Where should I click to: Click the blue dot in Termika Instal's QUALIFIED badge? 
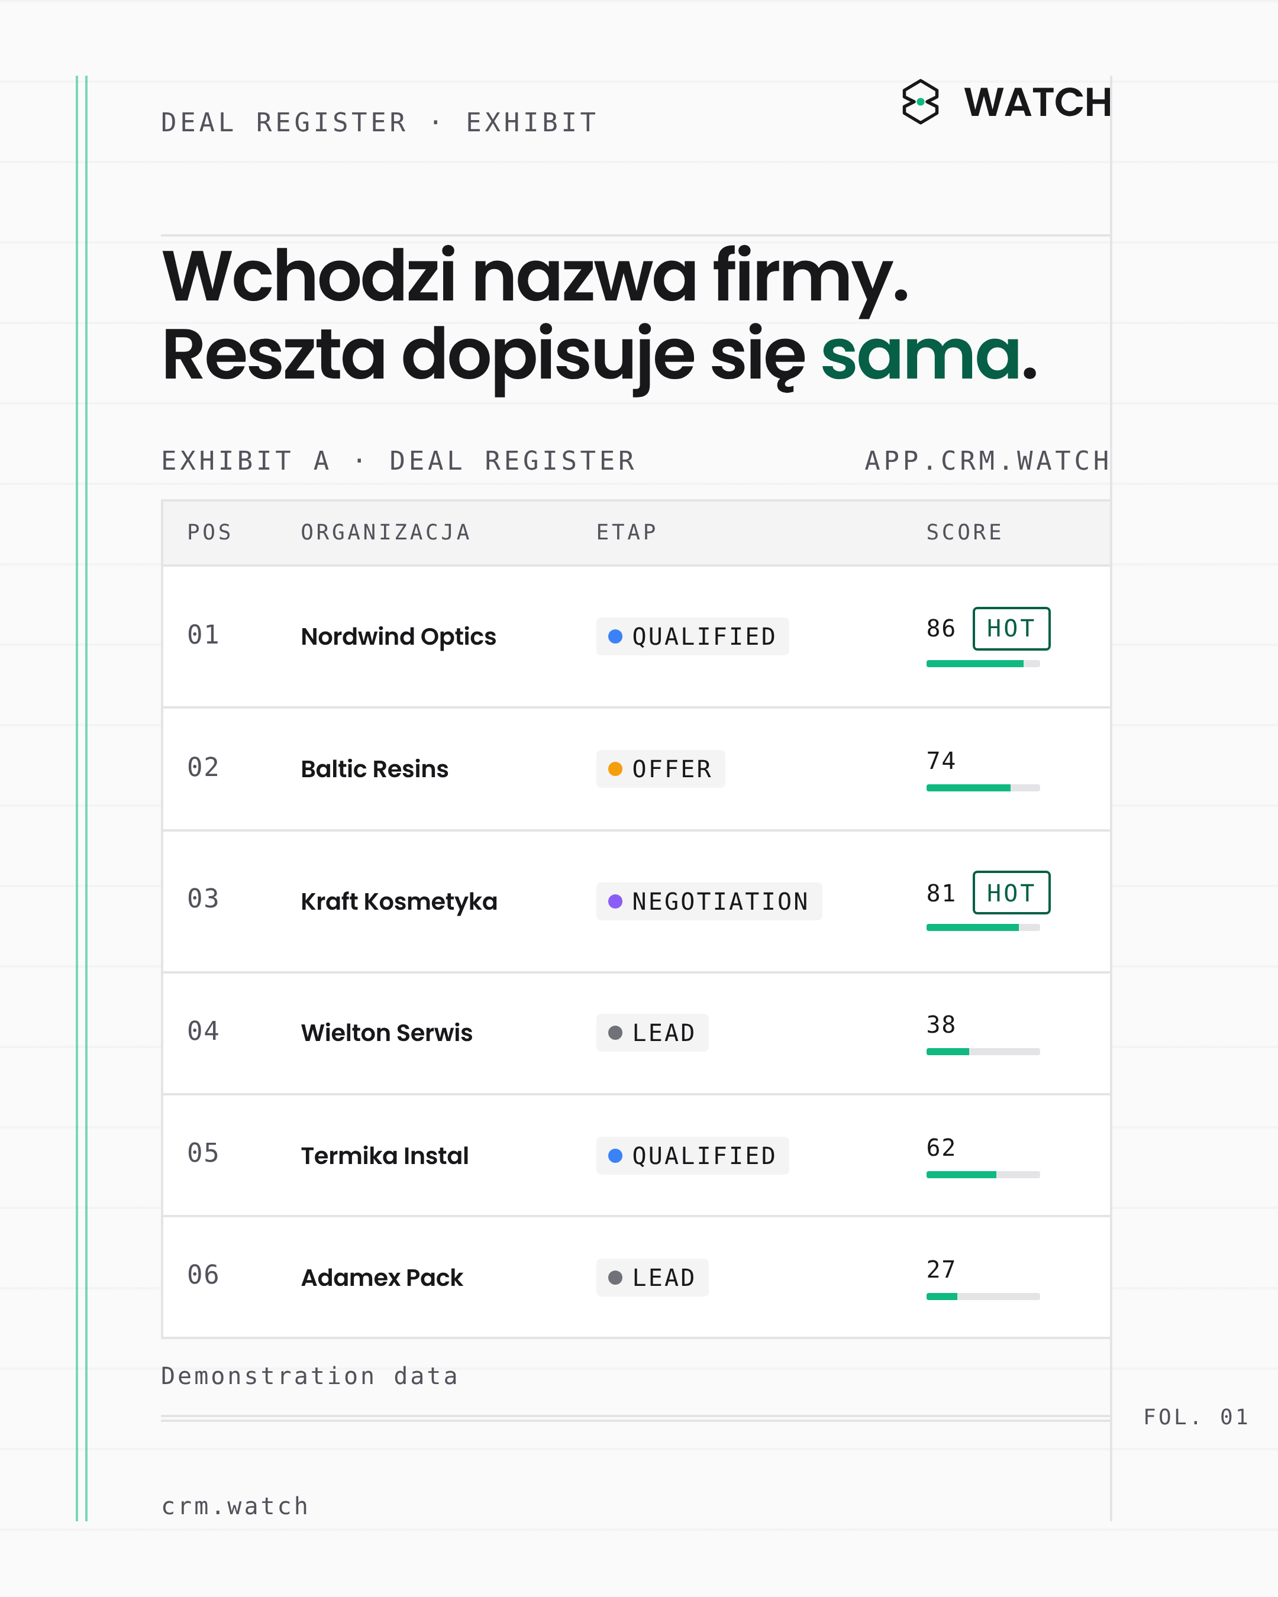615,1156
